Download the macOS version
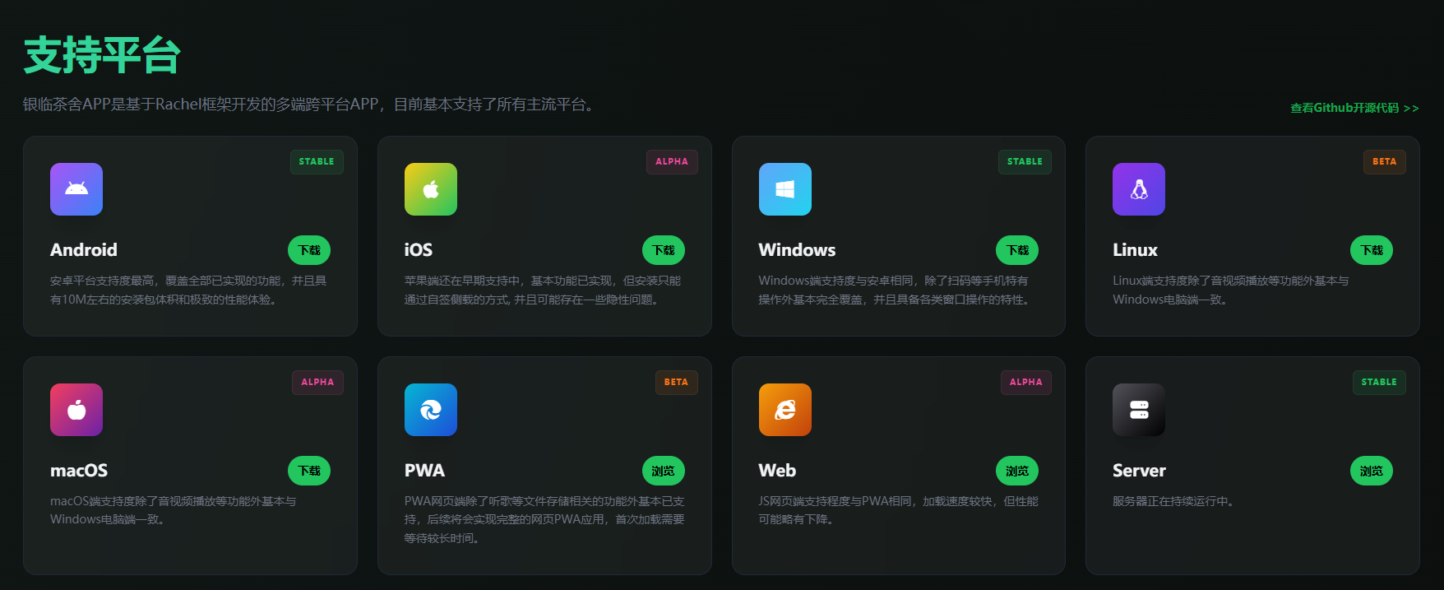Viewport: 1444px width, 590px height. pyautogui.click(x=309, y=471)
